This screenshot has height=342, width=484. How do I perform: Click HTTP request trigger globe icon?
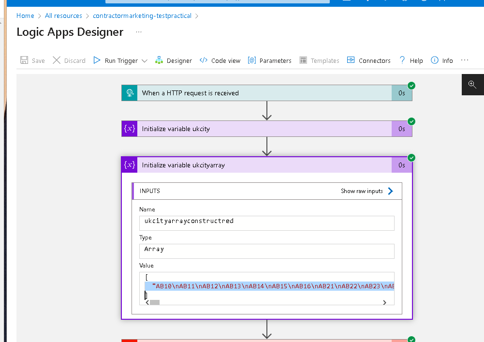pos(130,93)
